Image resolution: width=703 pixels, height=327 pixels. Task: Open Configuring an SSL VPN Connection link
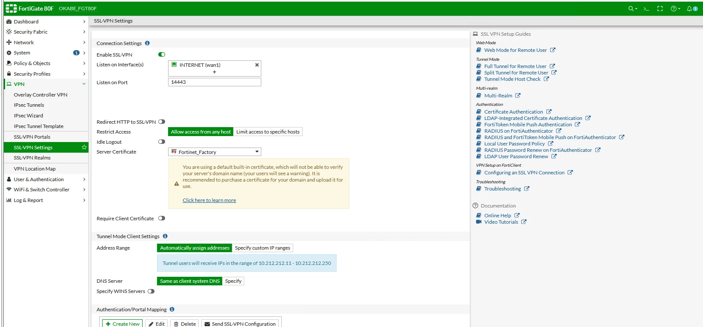[524, 173]
